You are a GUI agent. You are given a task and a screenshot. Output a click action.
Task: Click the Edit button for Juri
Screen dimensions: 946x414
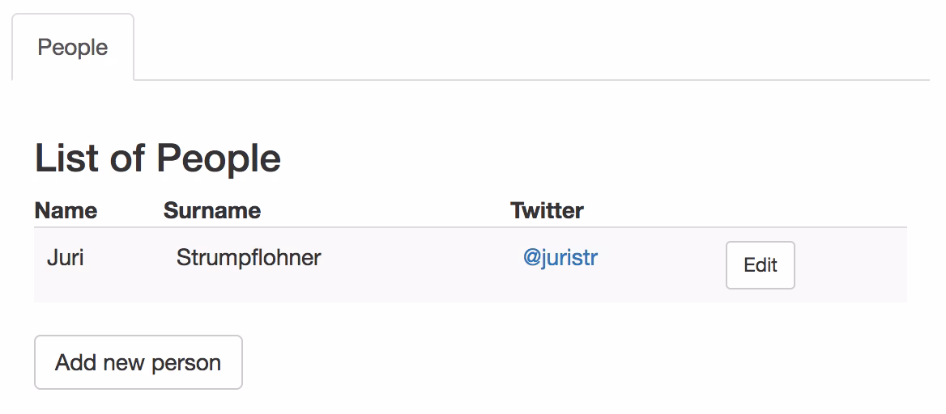coord(760,265)
